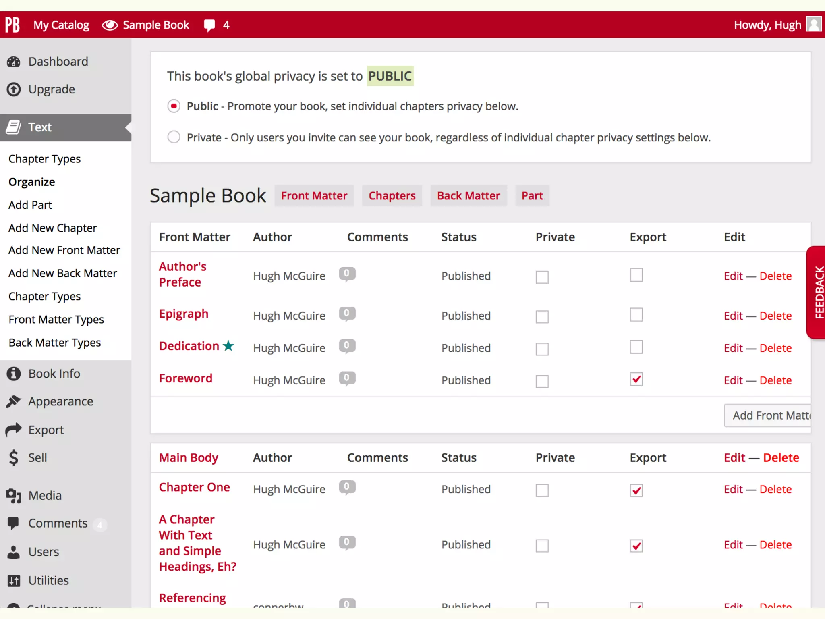Uncheck the Export checkbox for Foreword
The image size is (825, 619).
tap(636, 380)
